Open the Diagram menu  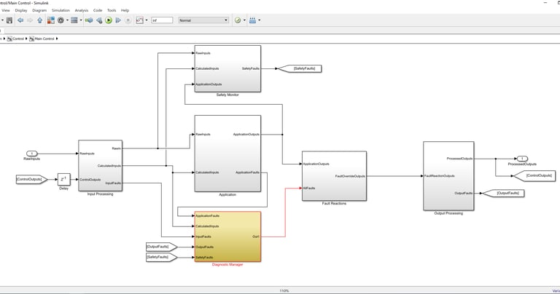39,10
